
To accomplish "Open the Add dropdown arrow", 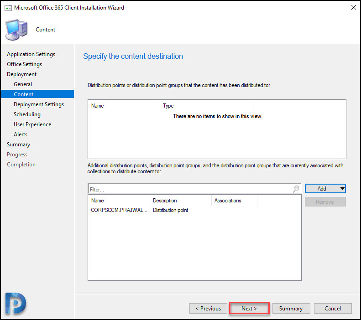I will click(342, 189).
